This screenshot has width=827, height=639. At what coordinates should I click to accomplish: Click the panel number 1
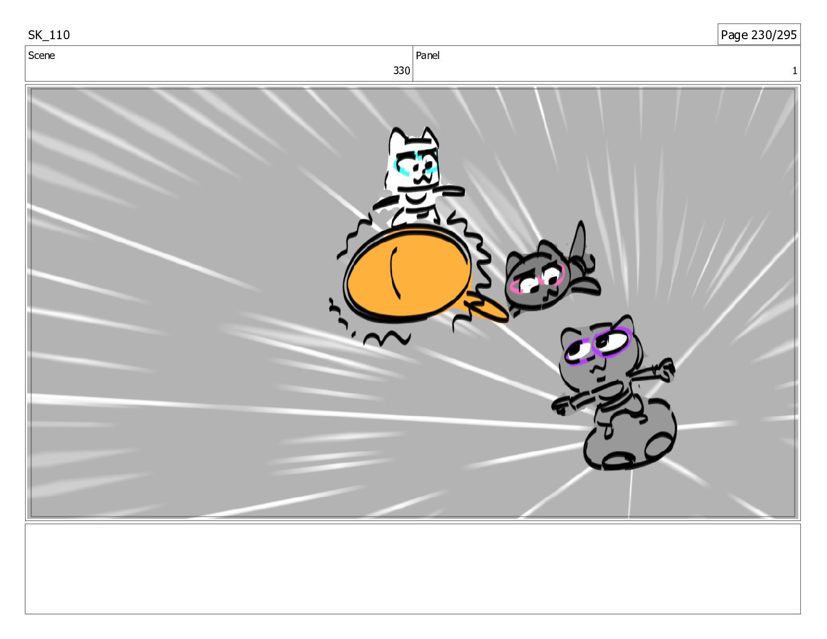click(x=795, y=71)
